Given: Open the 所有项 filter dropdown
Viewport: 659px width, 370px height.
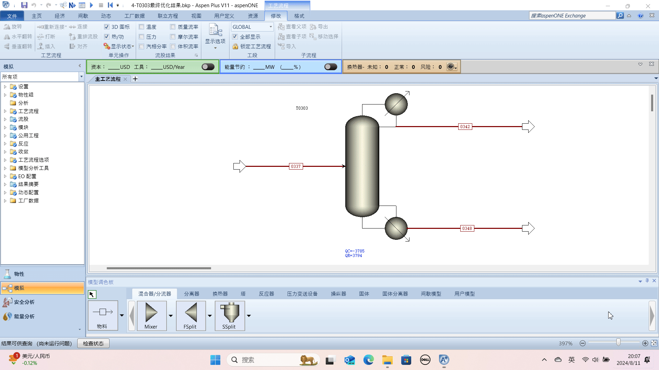Looking at the screenshot, I should click(x=81, y=77).
